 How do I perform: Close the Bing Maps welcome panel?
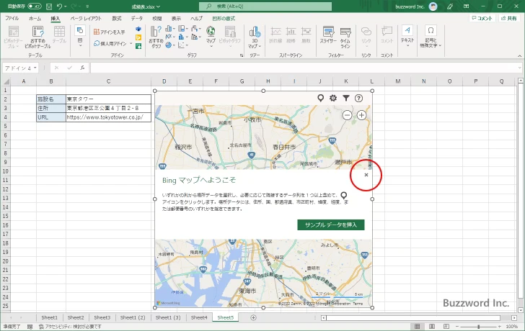pyautogui.click(x=366, y=175)
